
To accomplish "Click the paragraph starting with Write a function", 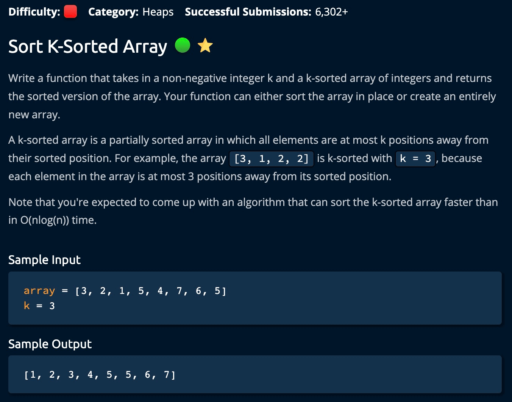I will tap(250, 96).
